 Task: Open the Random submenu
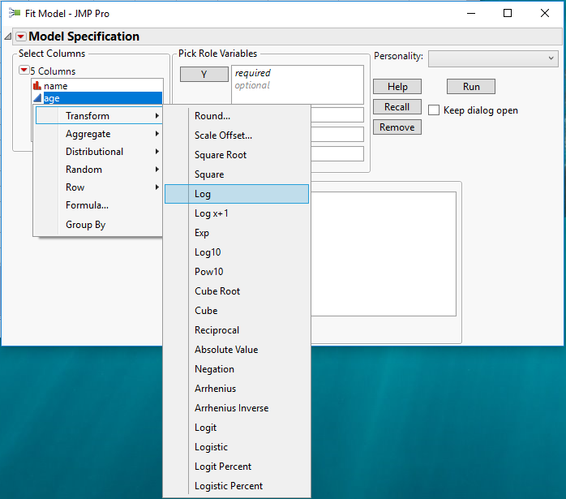(x=99, y=170)
